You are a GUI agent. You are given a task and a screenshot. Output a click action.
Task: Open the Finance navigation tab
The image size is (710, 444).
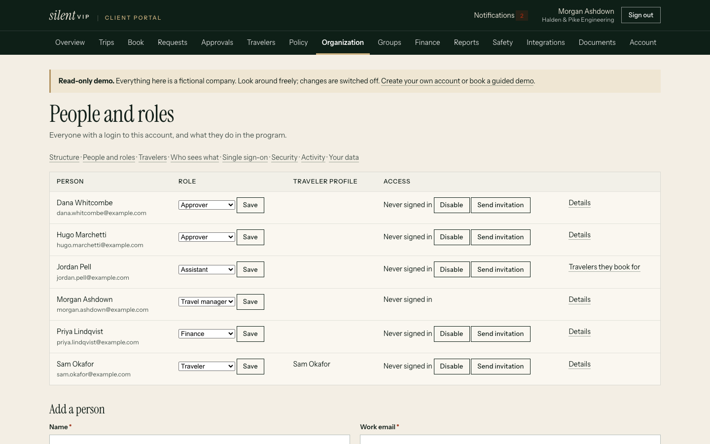click(x=427, y=42)
